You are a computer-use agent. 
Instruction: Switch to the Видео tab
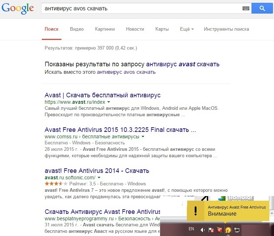coord(77,29)
